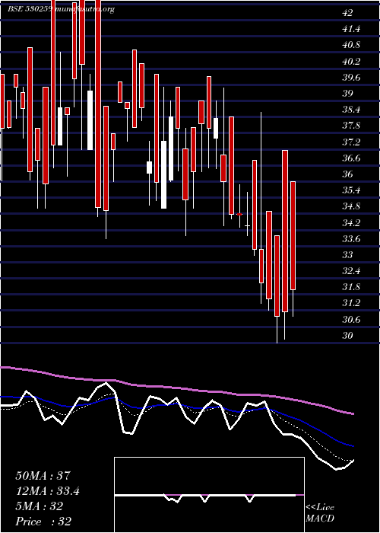Click the price label 37.8
Viewport: 380px width, 533px height.
(351, 126)
